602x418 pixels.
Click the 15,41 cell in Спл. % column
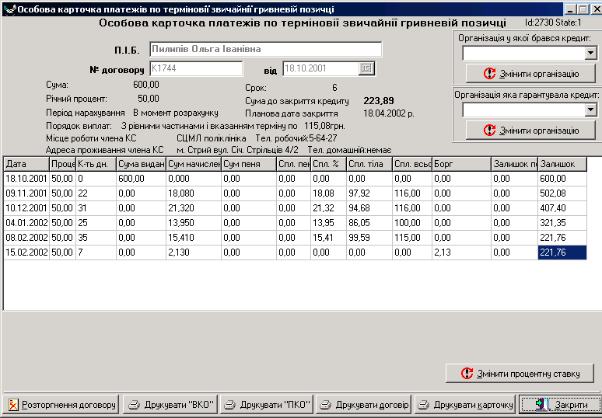[329, 238]
